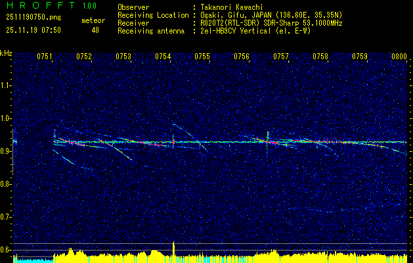Image resolution: width=413 pixels, height=263 pixels.
Task: Click the cyan power level section at bottom left
Action: tap(33, 260)
